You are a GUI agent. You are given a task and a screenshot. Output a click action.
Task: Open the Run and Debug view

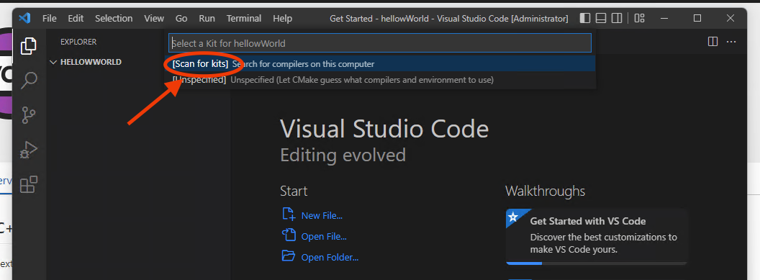[x=29, y=150]
